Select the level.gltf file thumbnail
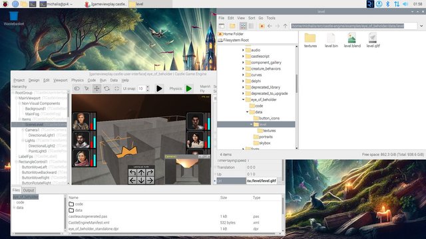The width and height of the screenshot is (426, 239). [x=373, y=40]
